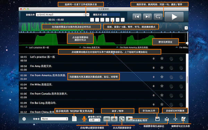Edit sentence text with pencil icon
The height and width of the screenshot is (130, 208).
184,119
